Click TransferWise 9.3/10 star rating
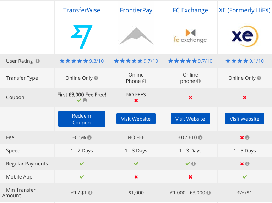 [82, 61]
